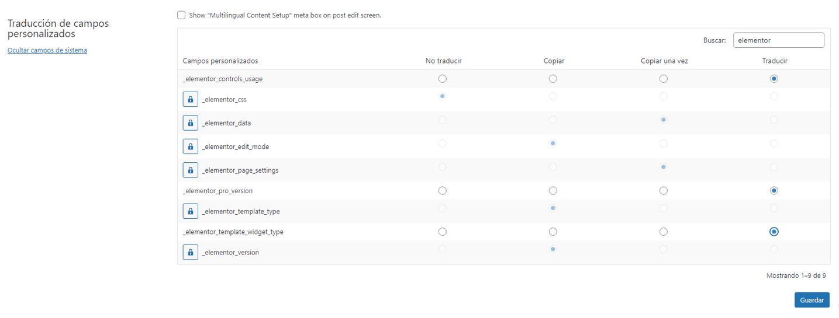
Task: Click the lock icon beside _elementor_edit_mode
Action: (x=190, y=146)
